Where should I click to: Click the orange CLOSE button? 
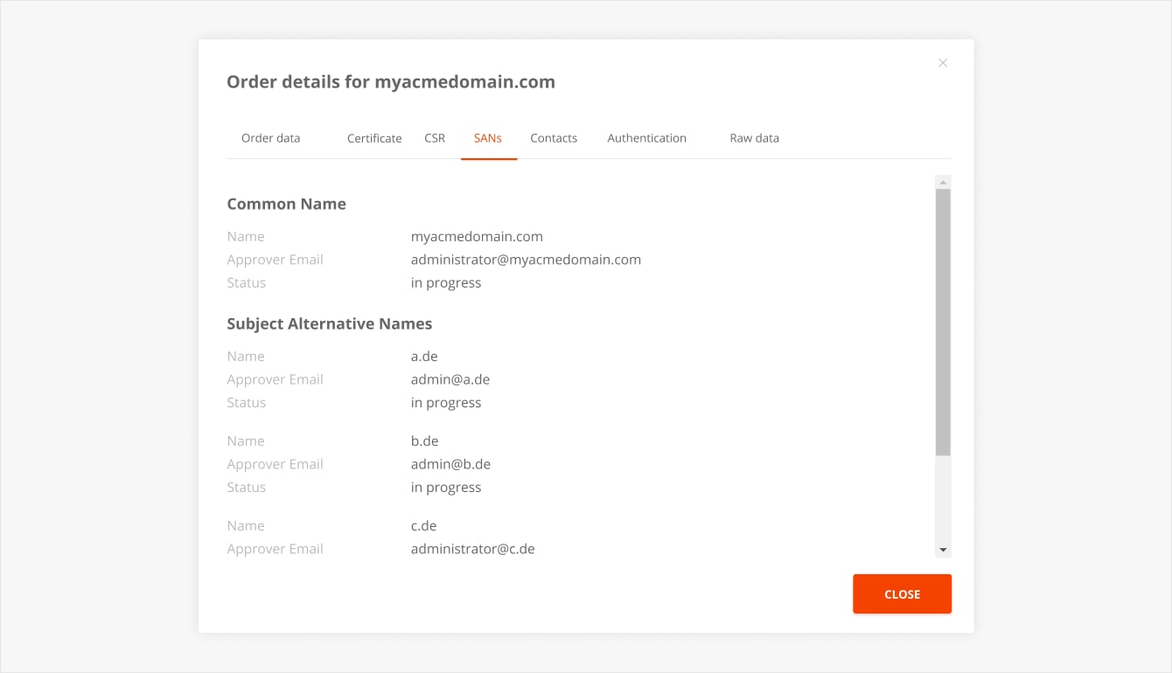[x=902, y=594]
